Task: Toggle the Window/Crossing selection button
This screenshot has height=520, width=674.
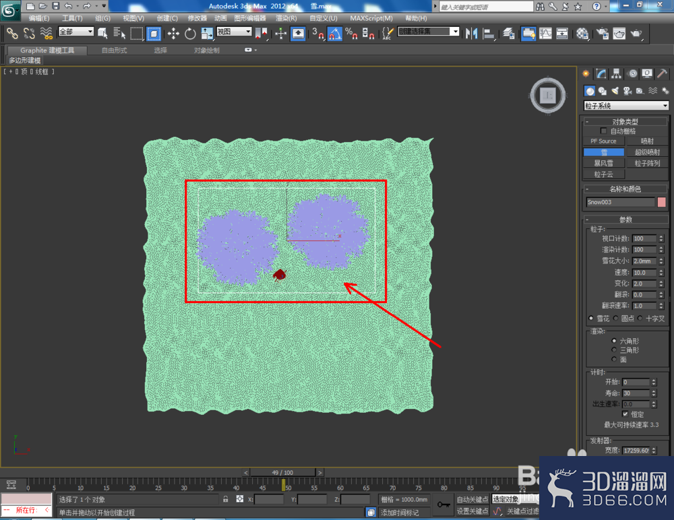Action: [x=154, y=33]
